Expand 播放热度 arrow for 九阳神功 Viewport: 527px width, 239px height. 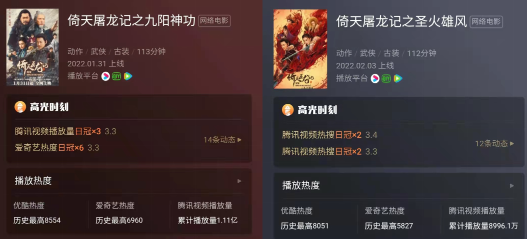tap(239, 181)
